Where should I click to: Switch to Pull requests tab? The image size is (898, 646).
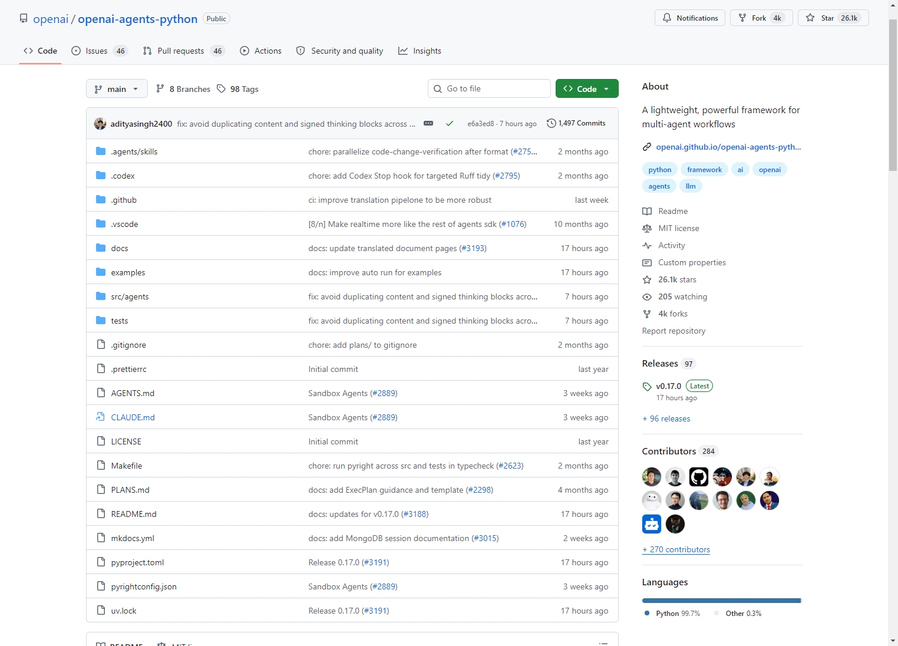(x=184, y=51)
